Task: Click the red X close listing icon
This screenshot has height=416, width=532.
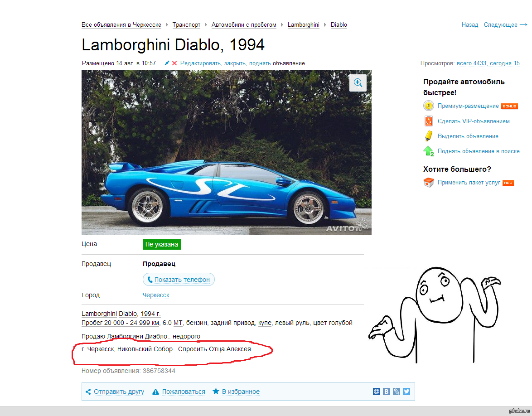Action: click(174, 63)
